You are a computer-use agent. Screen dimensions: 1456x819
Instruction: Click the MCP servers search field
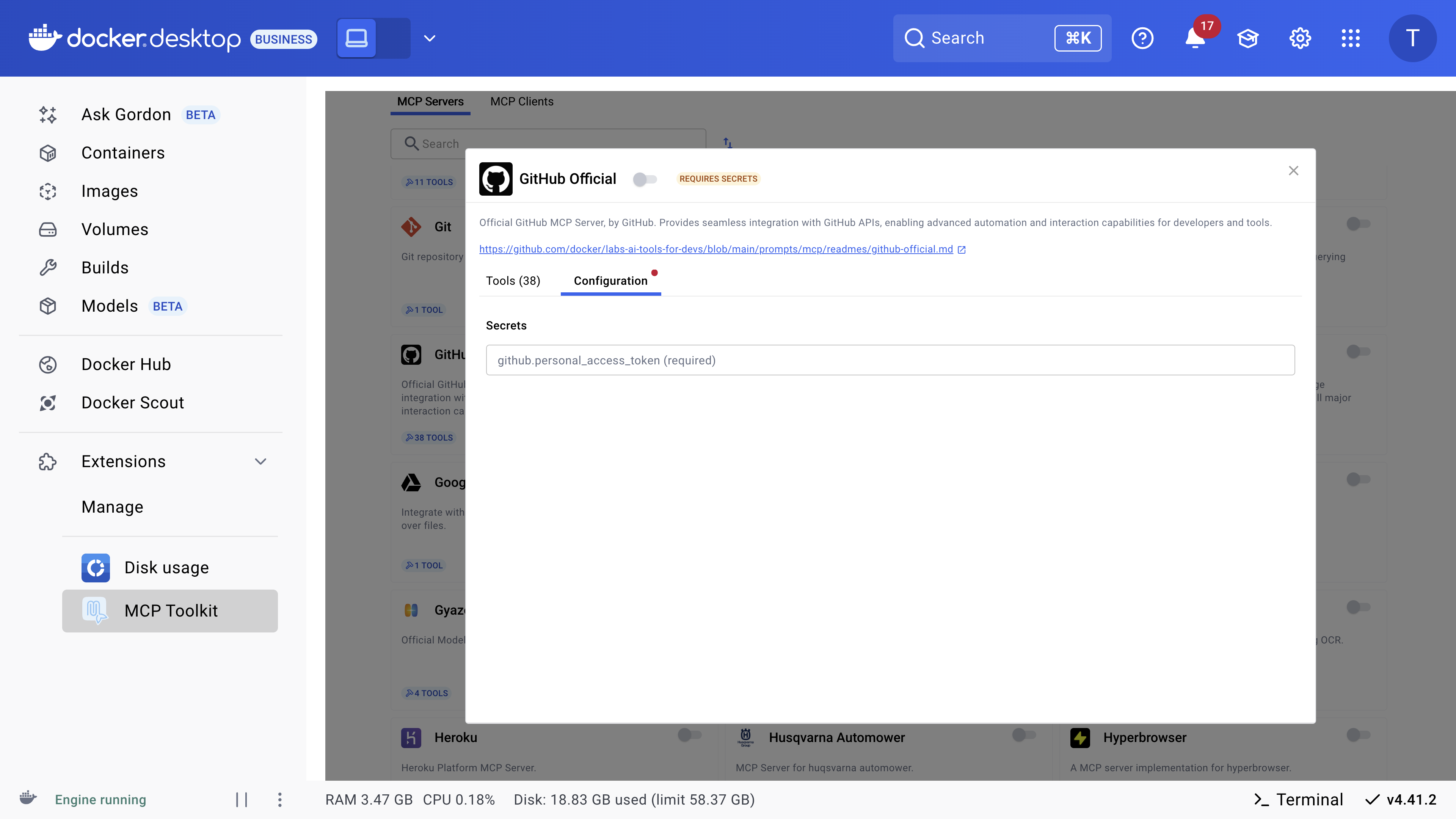(x=548, y=144)
